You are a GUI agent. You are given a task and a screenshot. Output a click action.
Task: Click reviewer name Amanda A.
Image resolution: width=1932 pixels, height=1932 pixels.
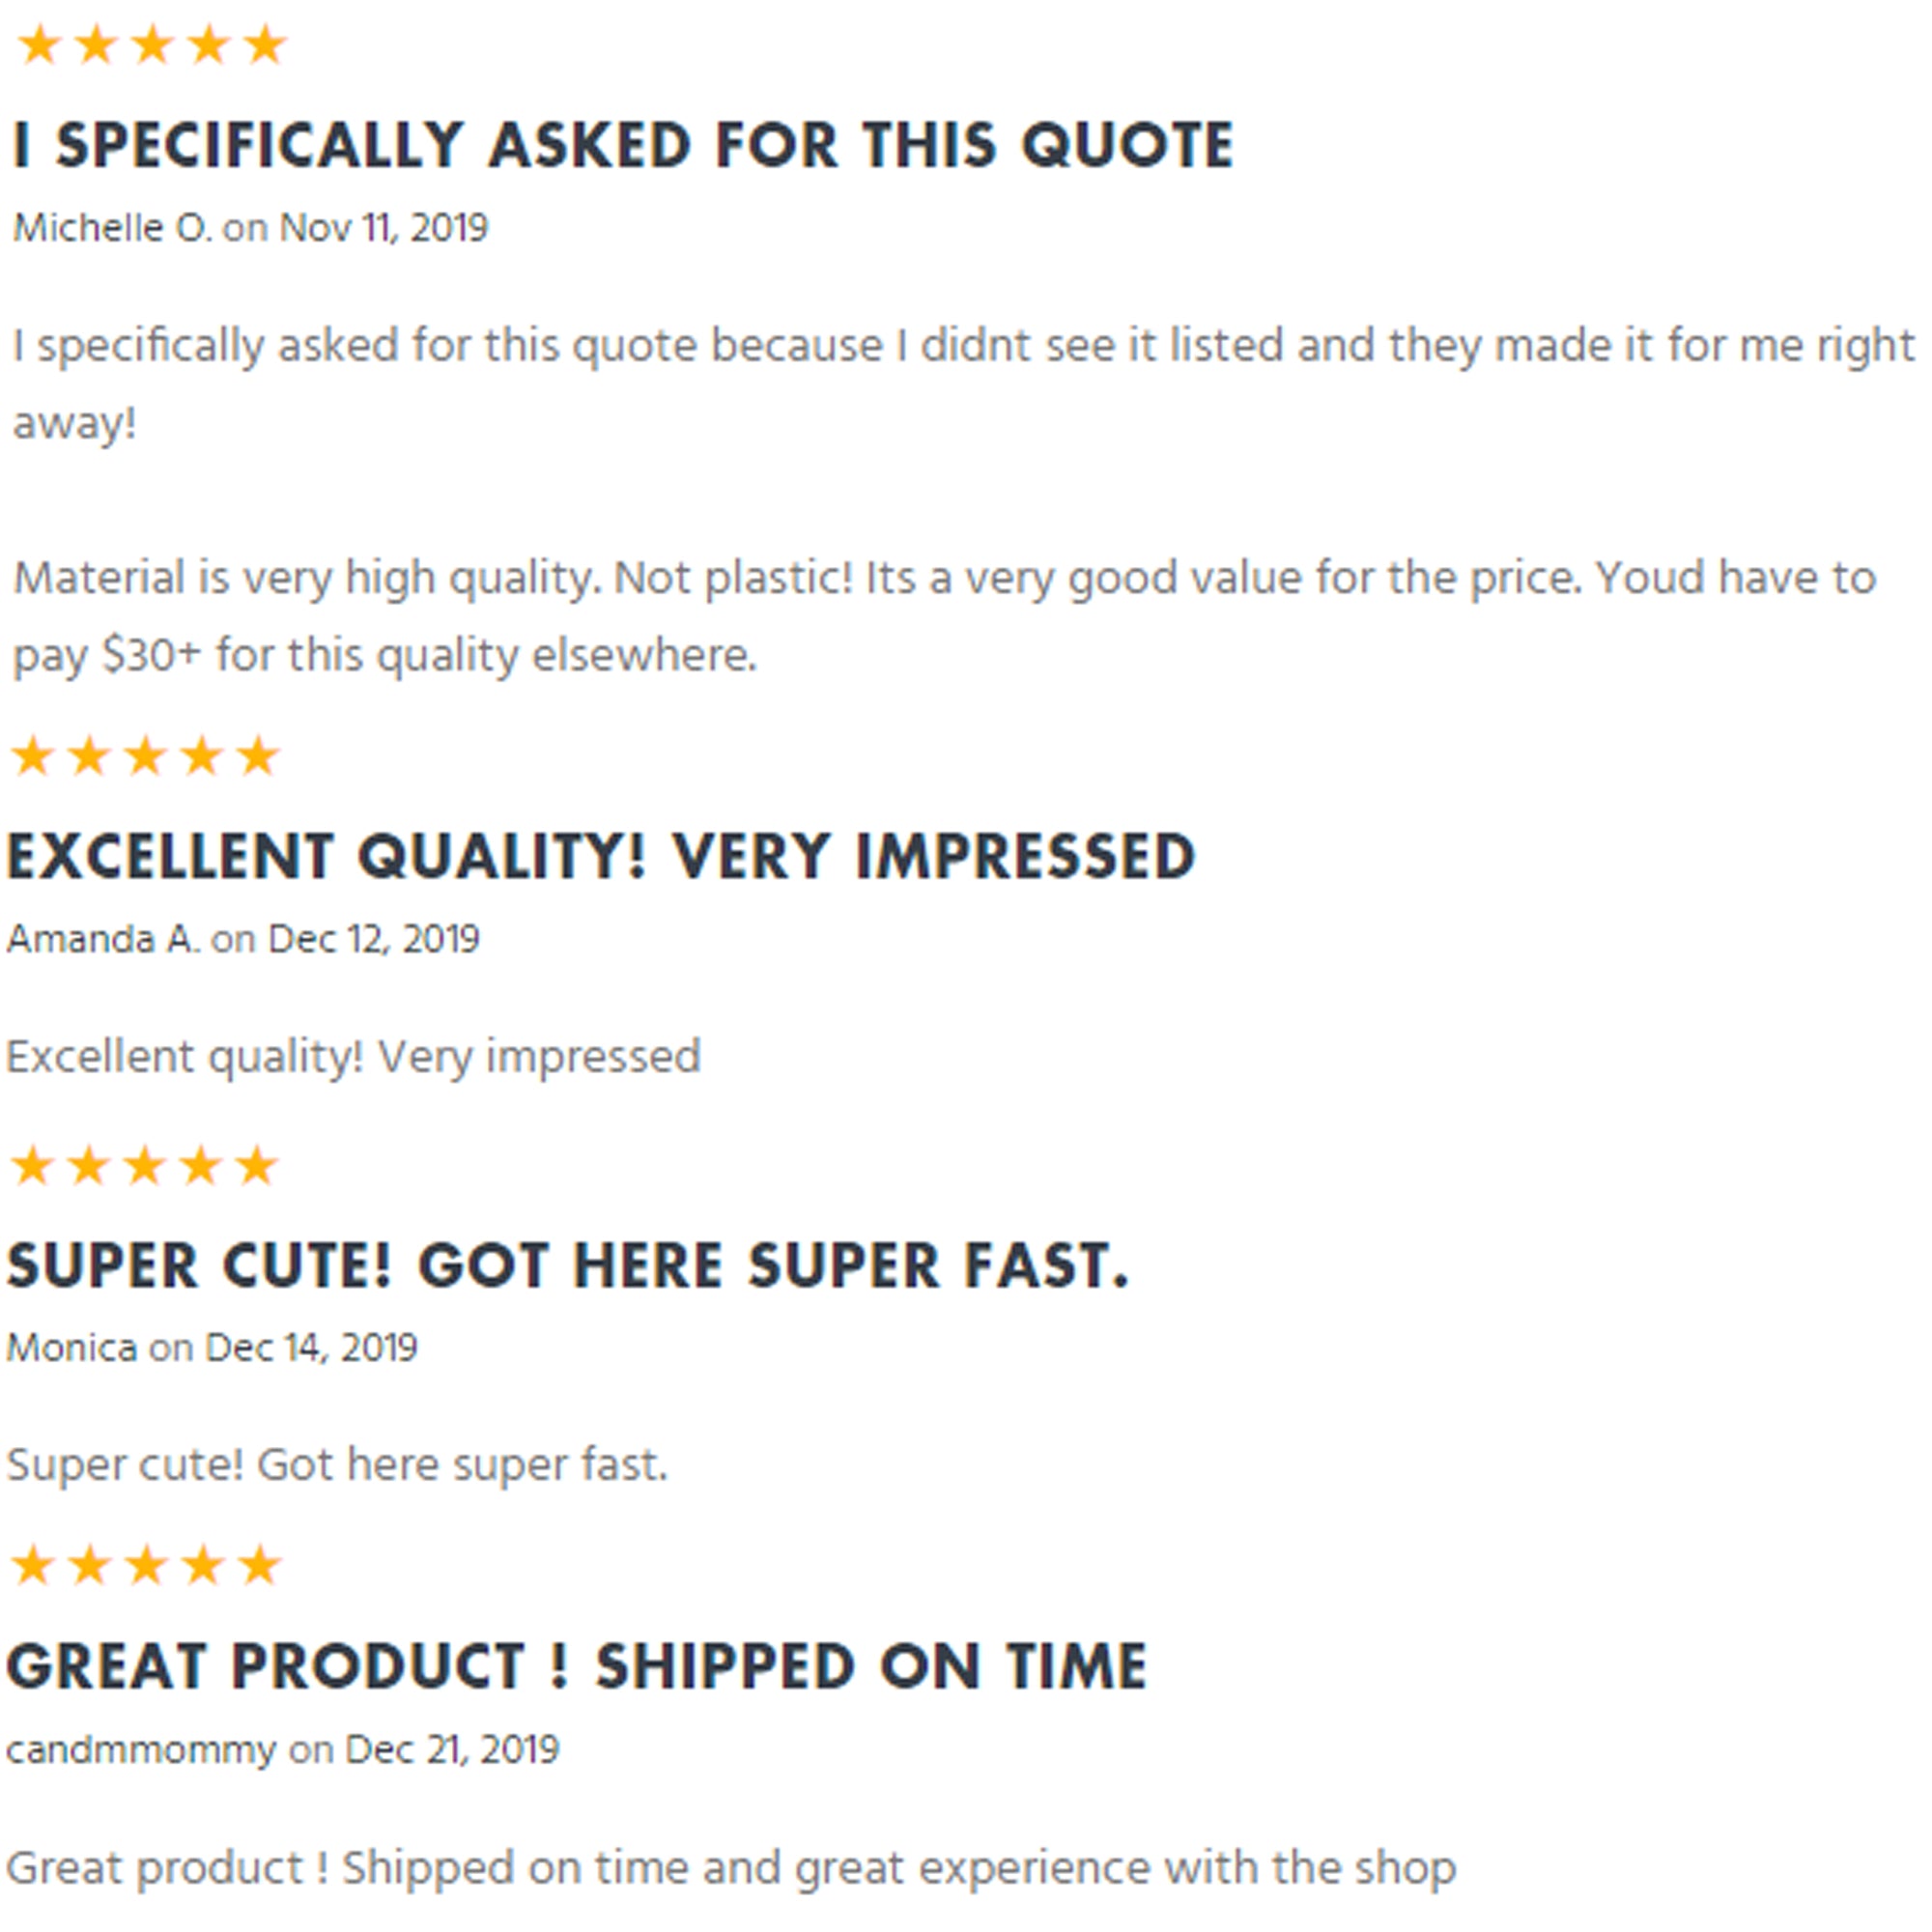click(x=103, y=939)
